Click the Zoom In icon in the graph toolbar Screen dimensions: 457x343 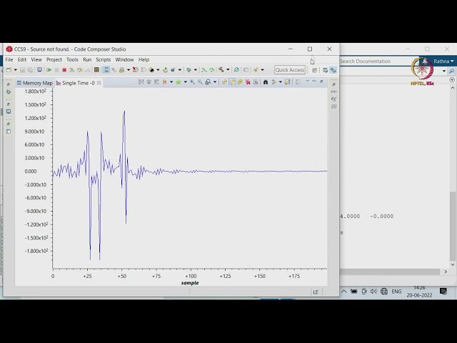(x=192, y=82)
